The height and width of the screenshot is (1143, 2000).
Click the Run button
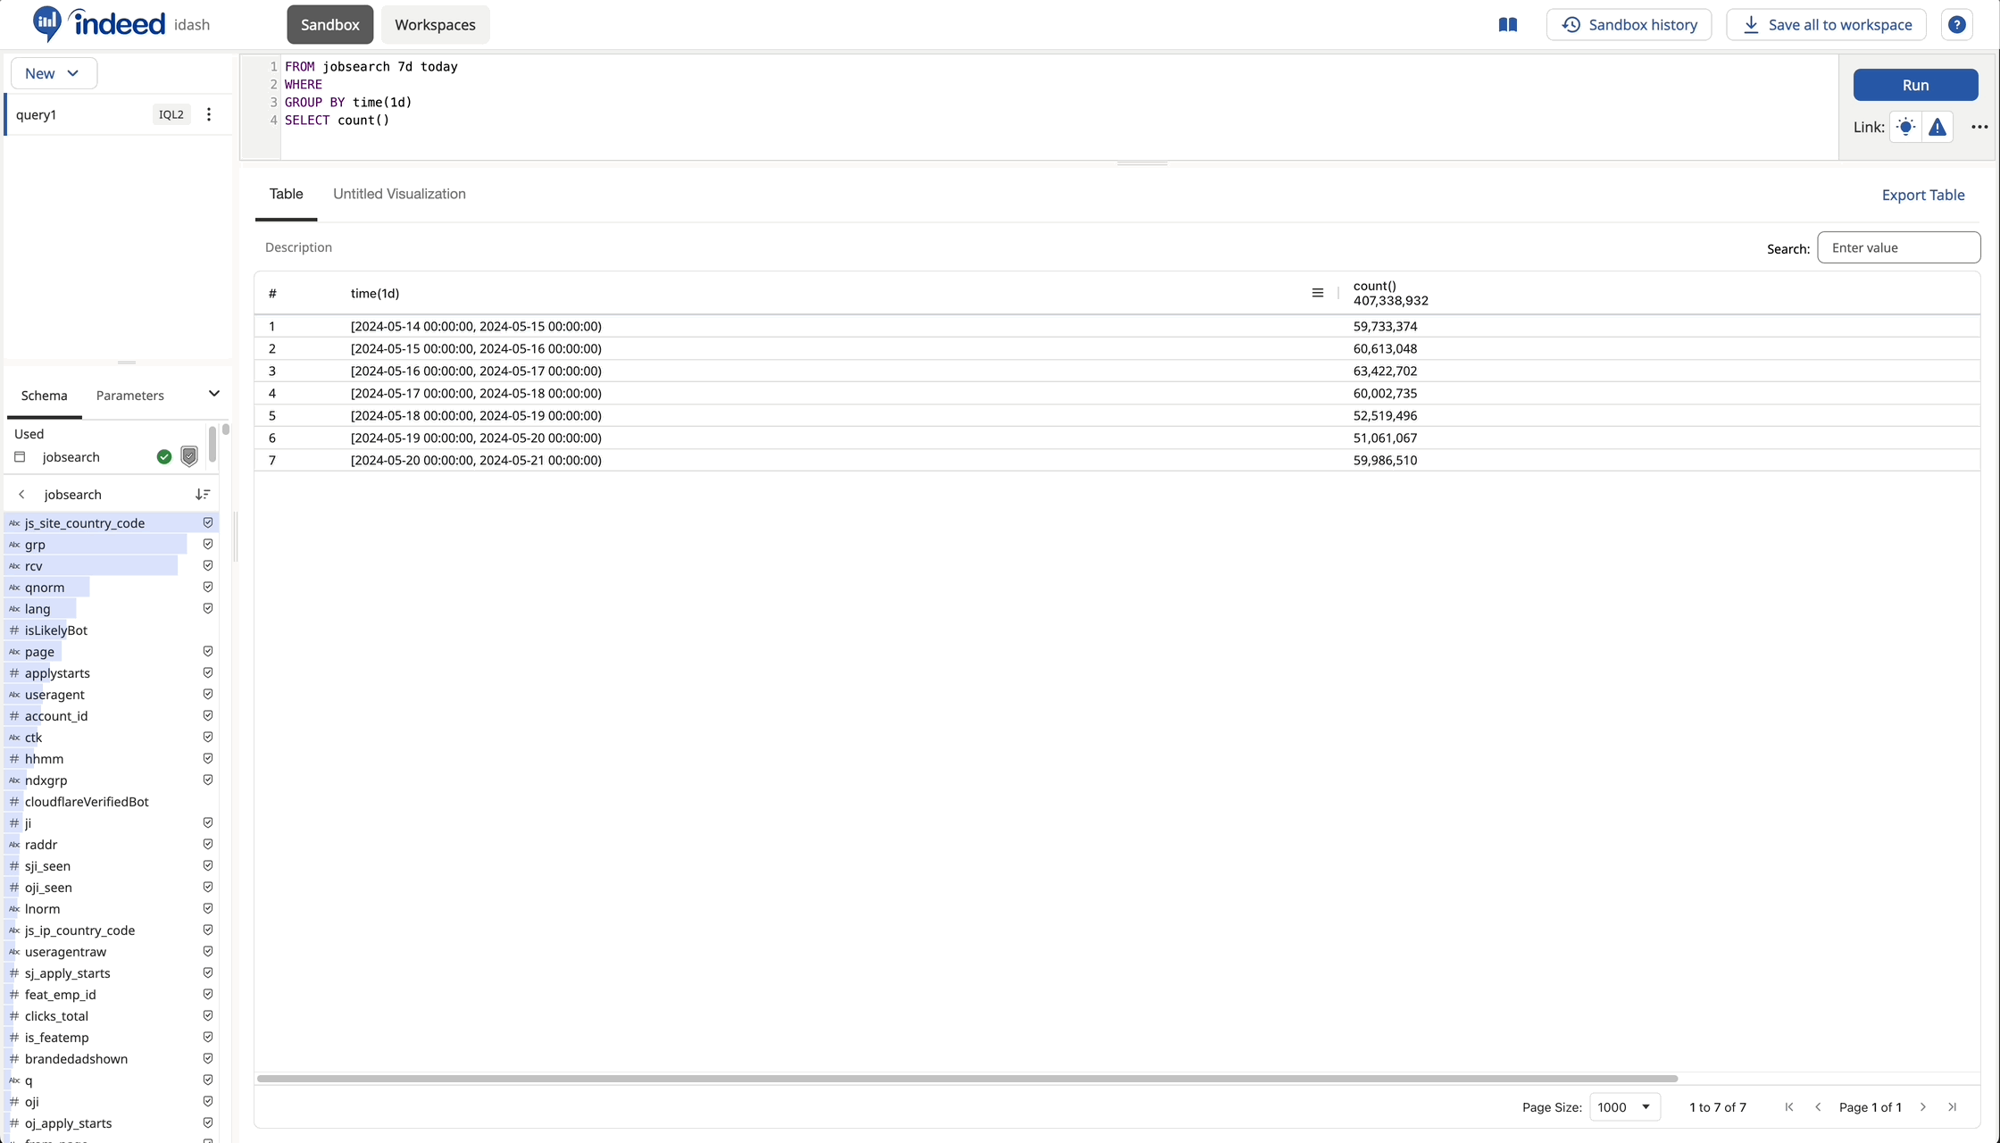tap(1915, 85)
